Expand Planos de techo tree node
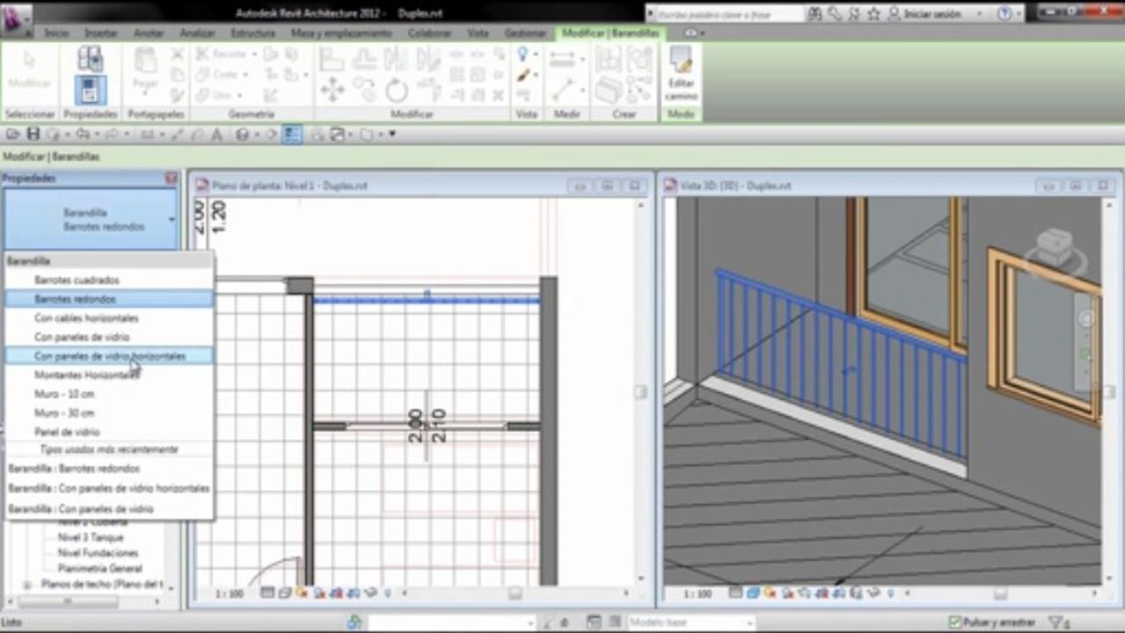The height and width of the screenshot is (633, 1125). [26, 585]
